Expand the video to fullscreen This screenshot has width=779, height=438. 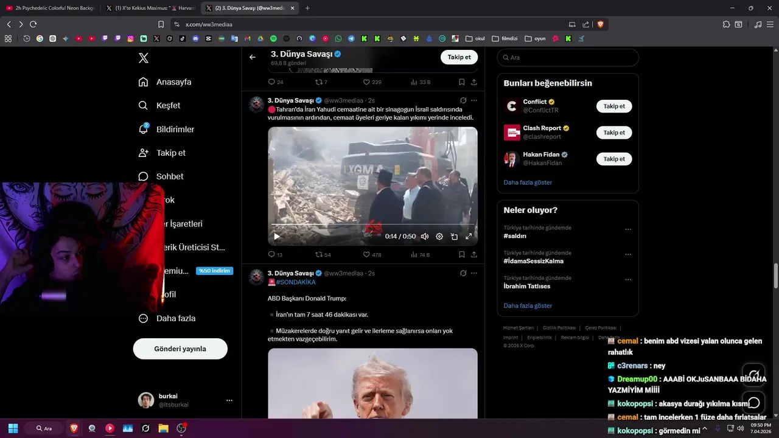(469, 237)
